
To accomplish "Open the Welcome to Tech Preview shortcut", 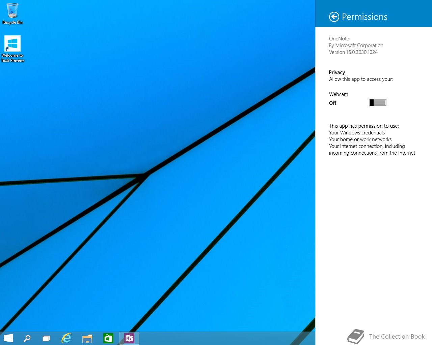I will [x=12, y=49].
